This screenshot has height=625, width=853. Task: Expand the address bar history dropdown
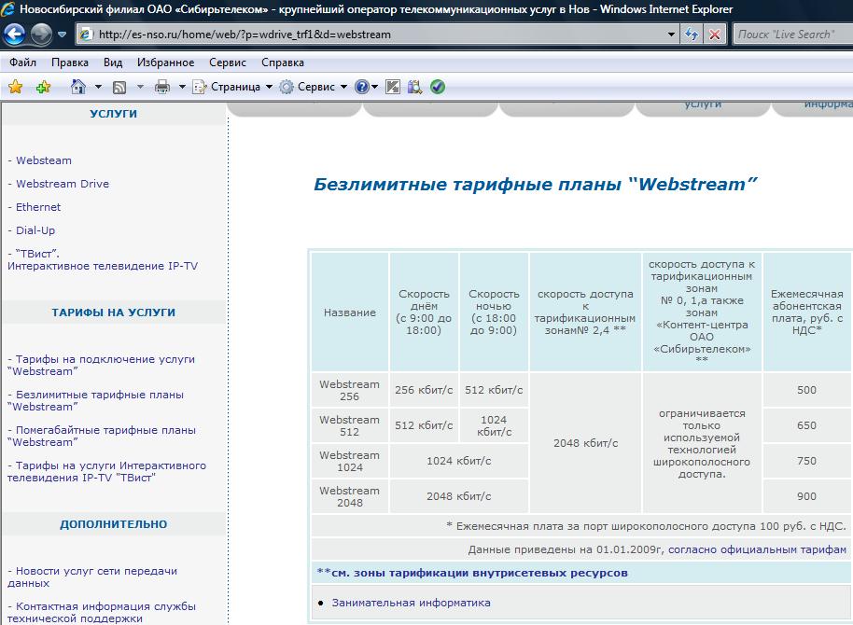671,35
